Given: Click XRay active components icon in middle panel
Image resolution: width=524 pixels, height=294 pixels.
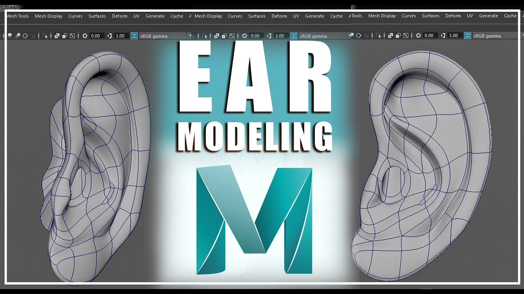Looking at the screenshot, I should (x=224, y=36).
